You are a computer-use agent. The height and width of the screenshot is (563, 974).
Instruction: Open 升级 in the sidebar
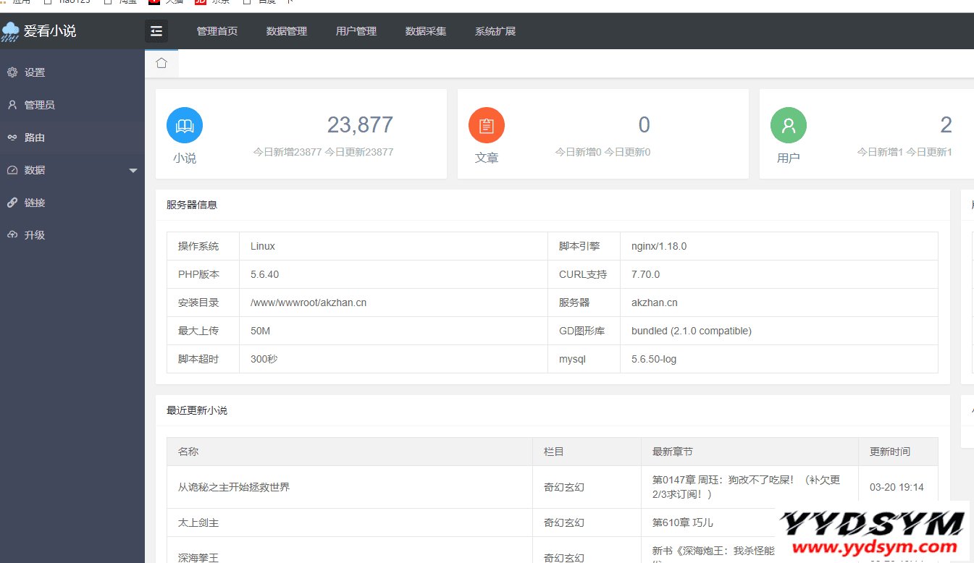(x=72, y=235)
